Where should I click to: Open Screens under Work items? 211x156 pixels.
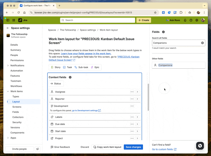coord(17,107)
